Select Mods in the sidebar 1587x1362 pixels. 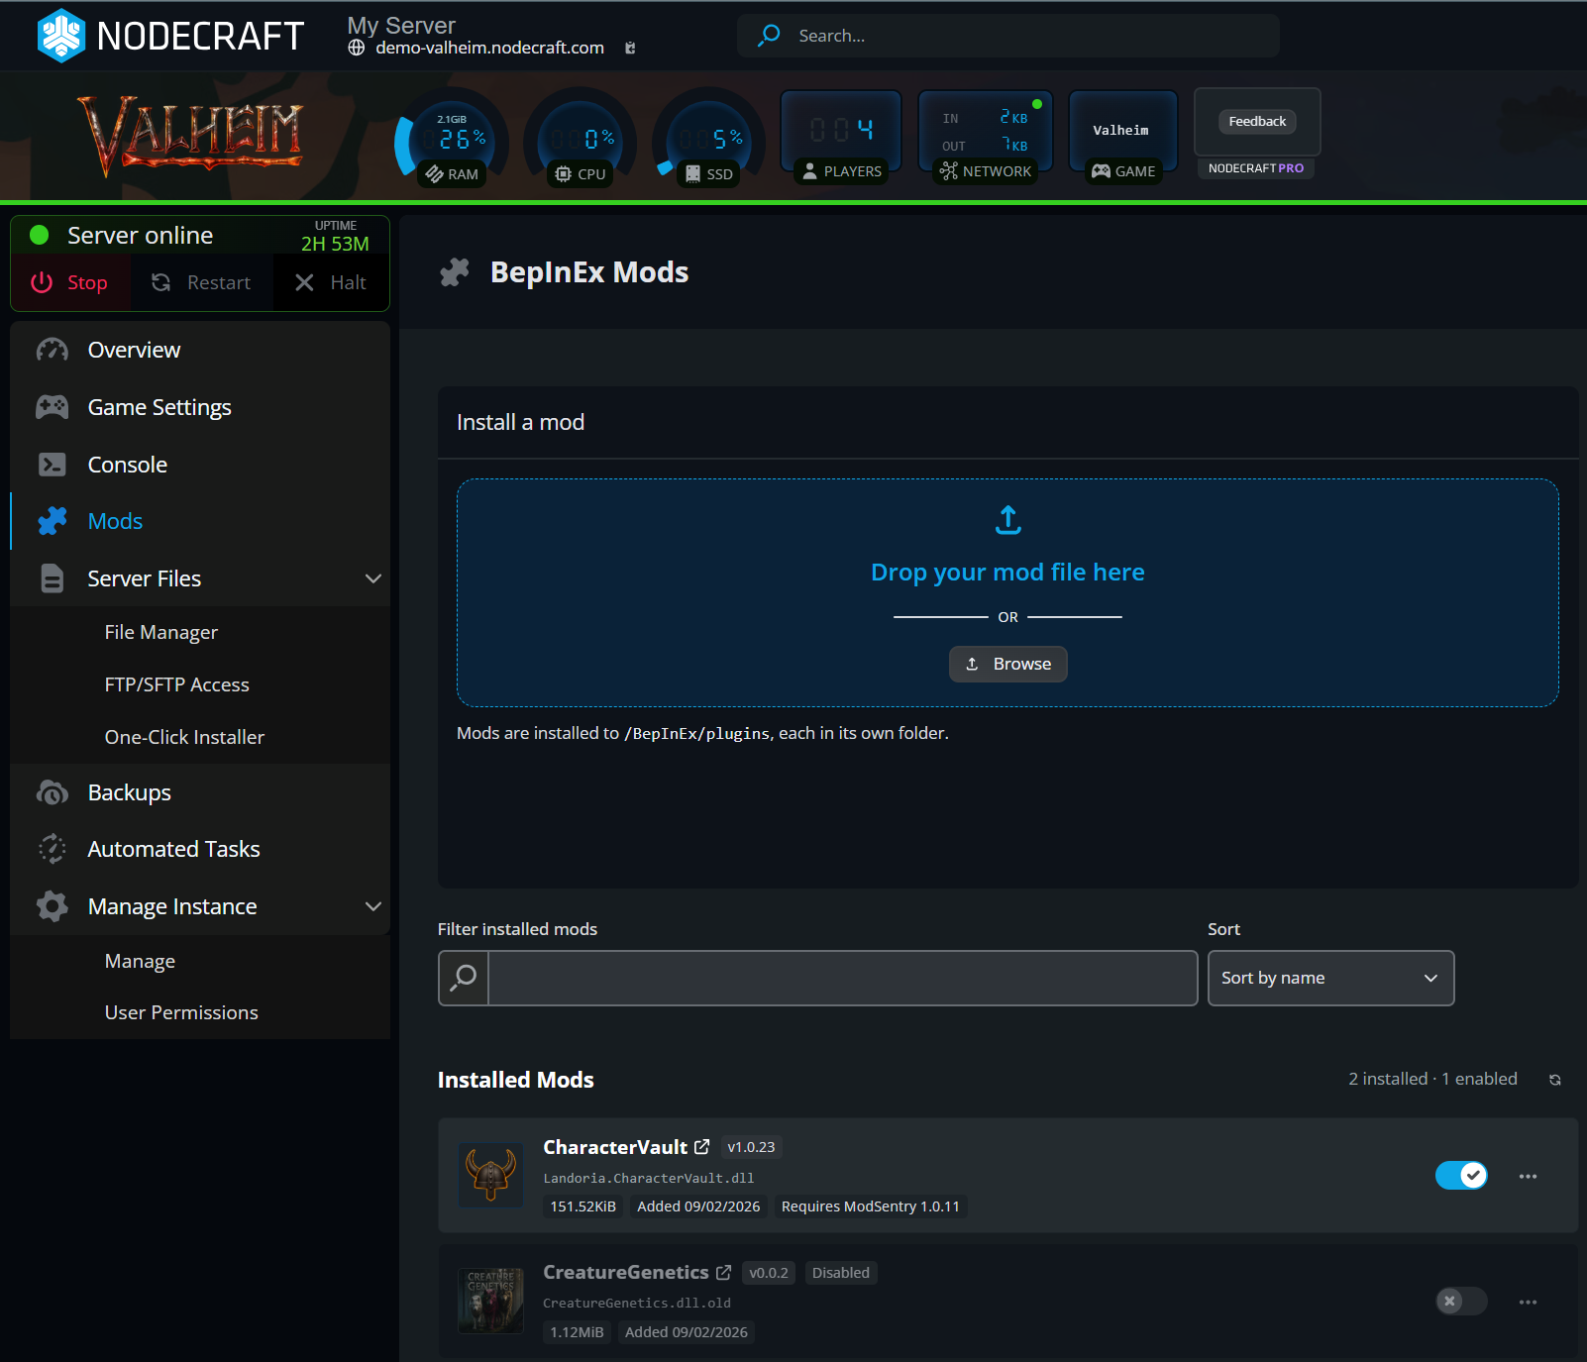coord(200,521)
